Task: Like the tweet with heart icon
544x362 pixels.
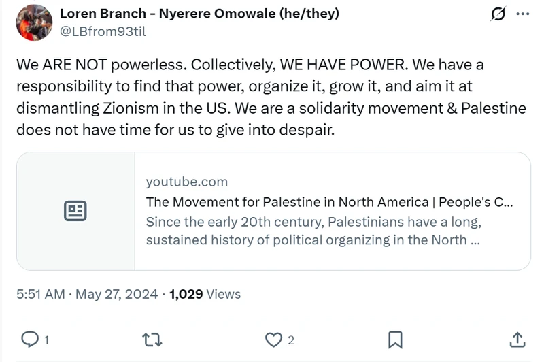Action: click(274, 340)
